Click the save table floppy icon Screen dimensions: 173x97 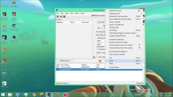pos(64,16)
